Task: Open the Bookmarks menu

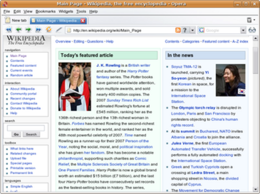Action: [45, 11]
